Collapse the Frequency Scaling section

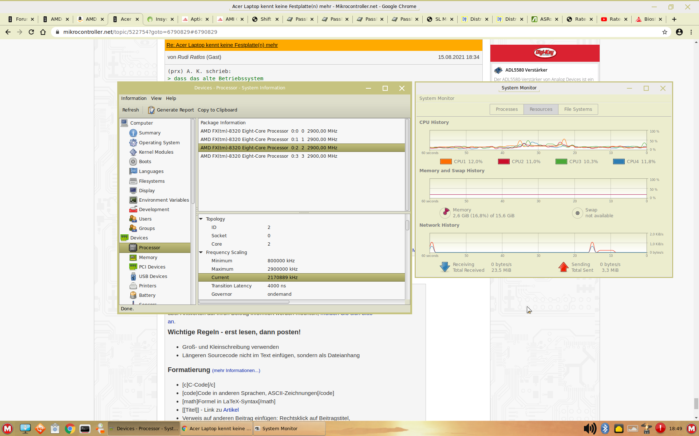pyautogui.click(x=201, y=253)
